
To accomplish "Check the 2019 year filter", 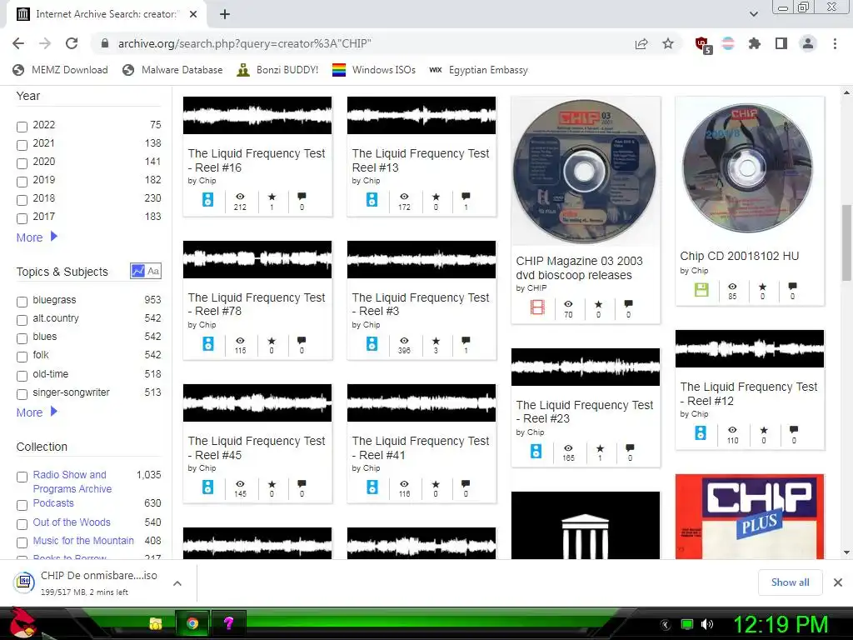I will coord(22,182).
